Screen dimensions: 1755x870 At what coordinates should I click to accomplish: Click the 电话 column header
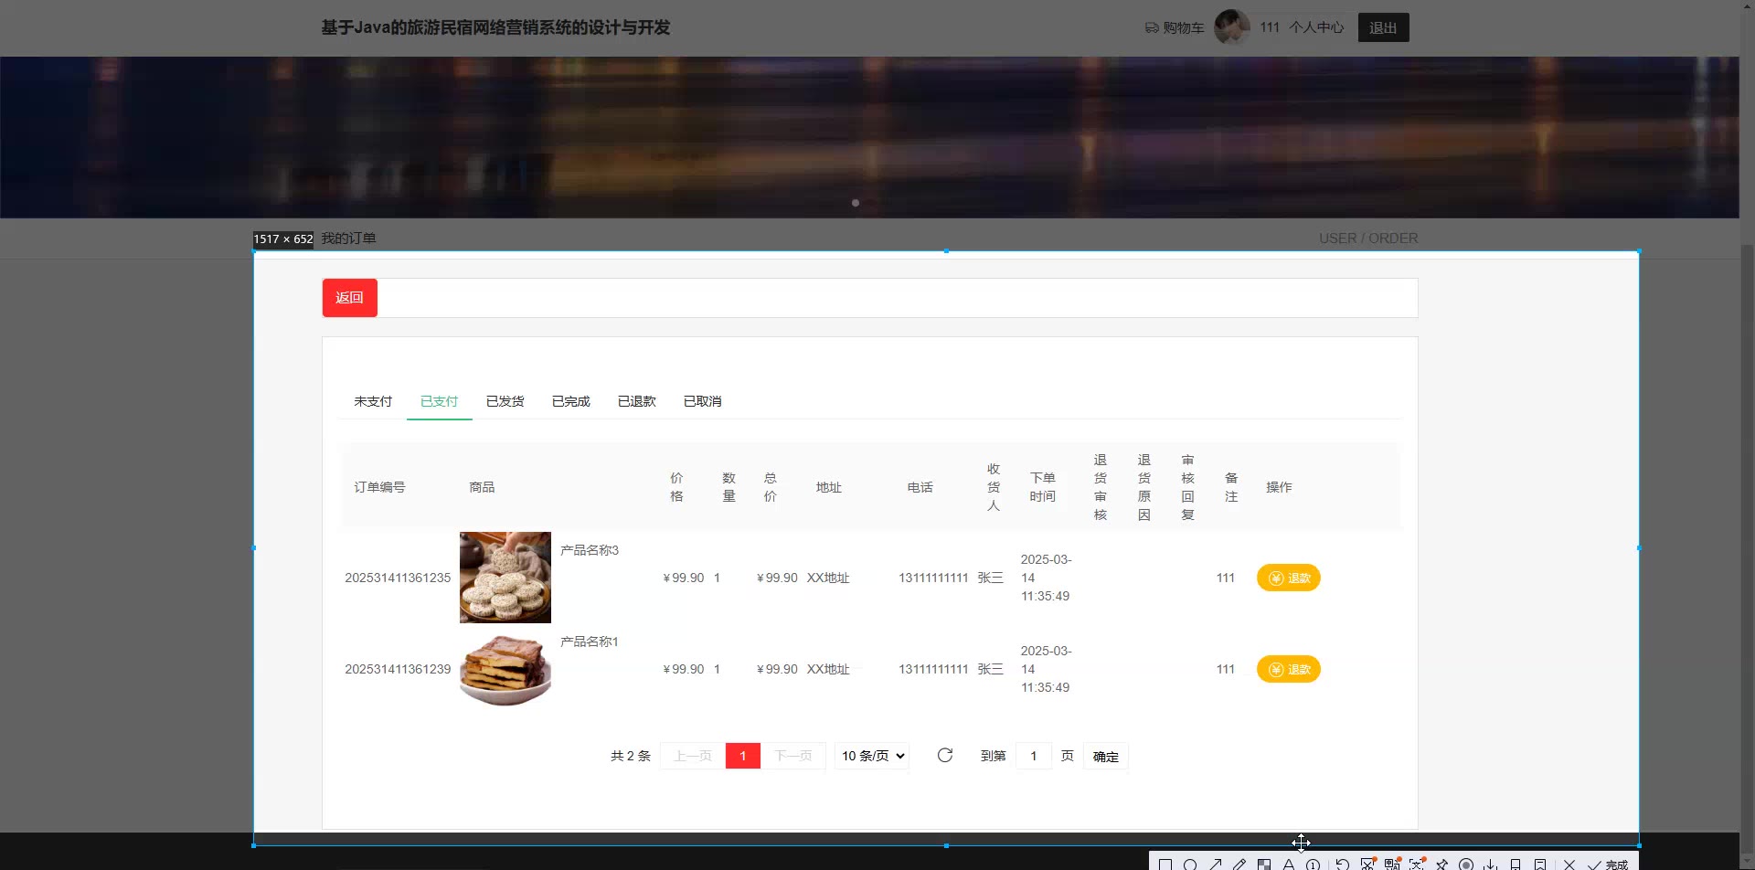[920, 487]
